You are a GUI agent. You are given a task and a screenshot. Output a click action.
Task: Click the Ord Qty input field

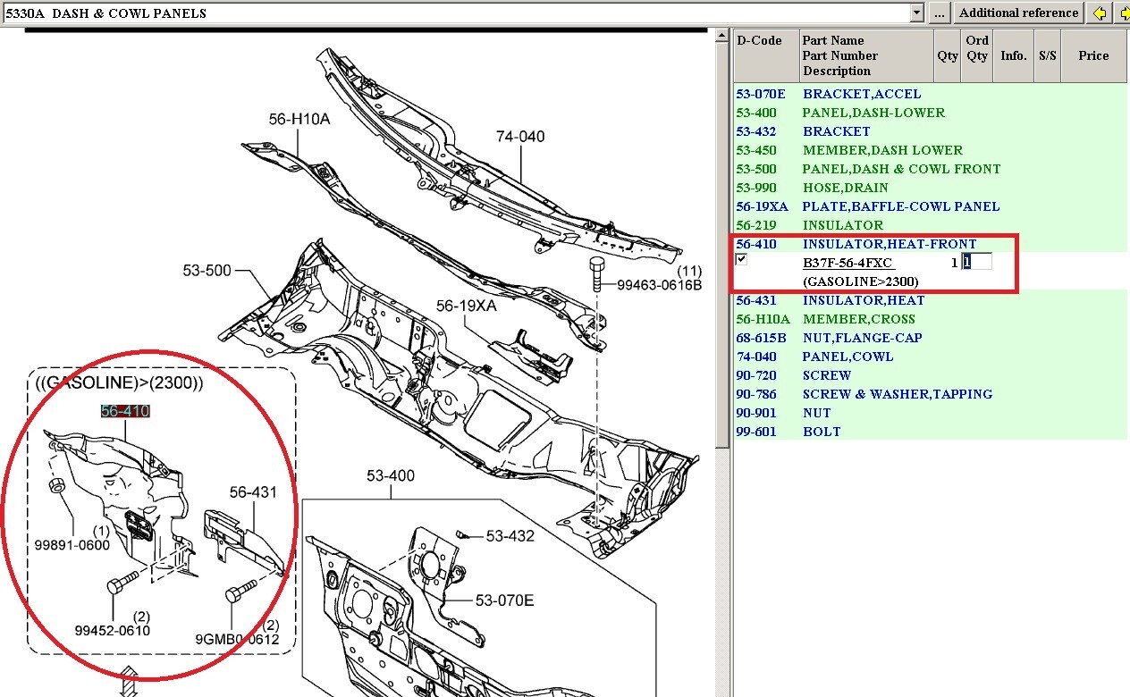click(976, 262)
